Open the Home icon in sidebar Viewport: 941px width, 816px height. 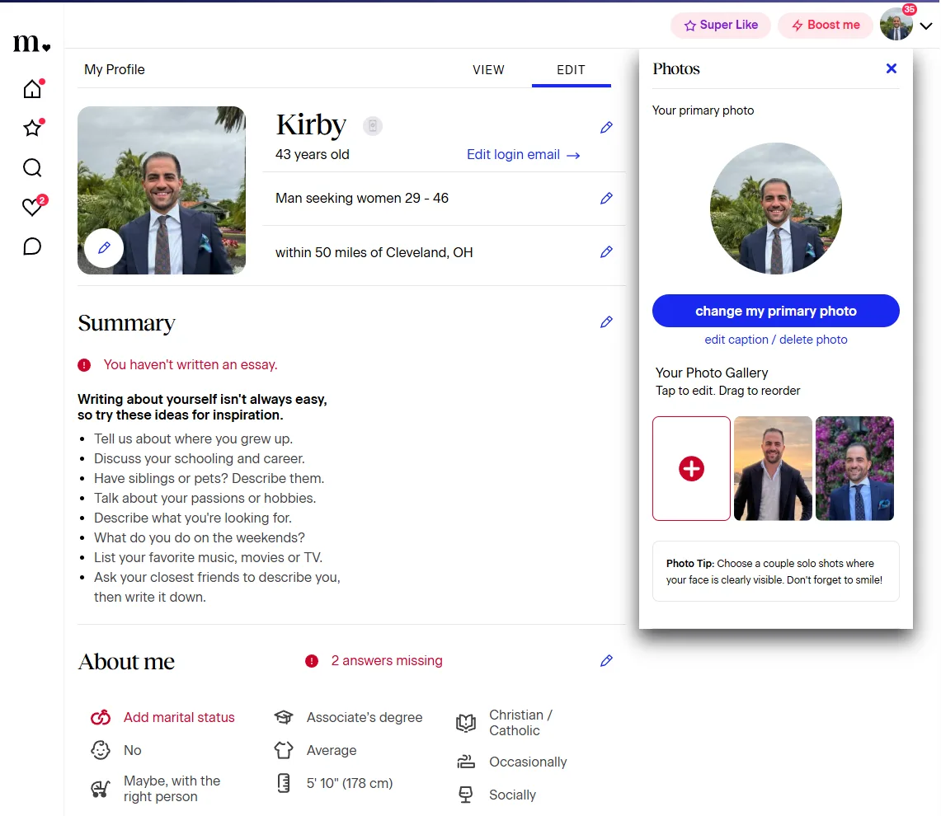point(32,89)
